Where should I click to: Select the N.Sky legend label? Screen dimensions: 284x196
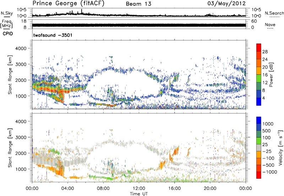pyautogui.click(x=7, y=13)
